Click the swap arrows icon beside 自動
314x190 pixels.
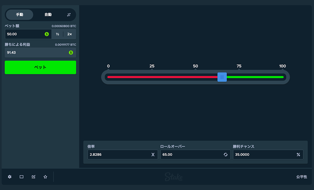[69, 15]
